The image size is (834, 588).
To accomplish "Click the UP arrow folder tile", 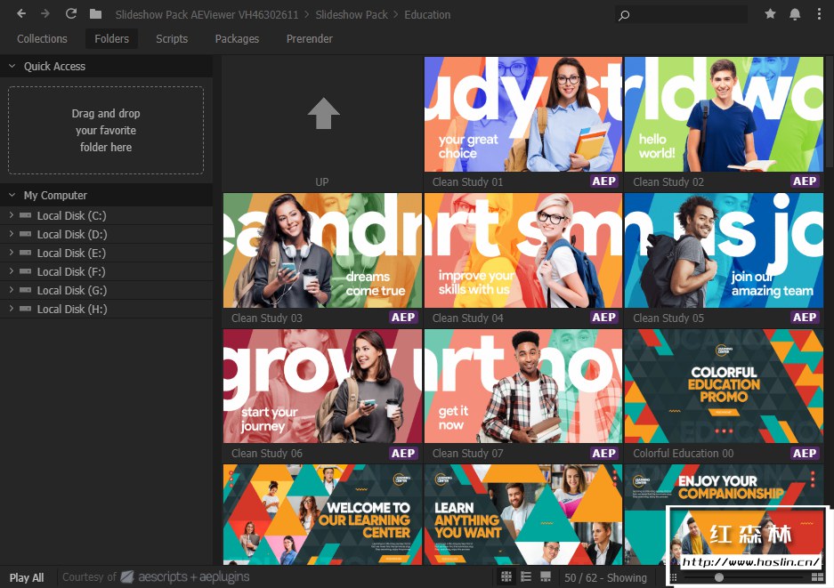I will click(x=322, y=124).
